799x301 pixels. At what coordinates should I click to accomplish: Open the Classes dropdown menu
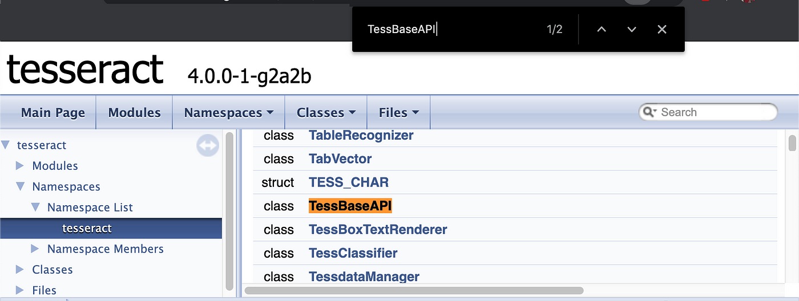(x=326, y=113)
